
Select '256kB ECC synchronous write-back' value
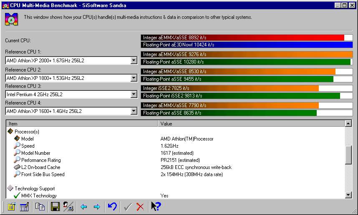(x=196, y=167)
